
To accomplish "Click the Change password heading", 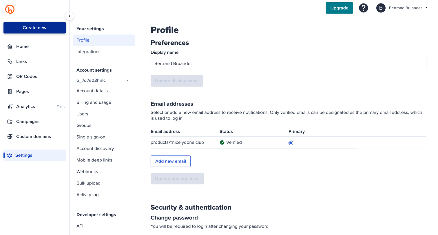I will pos(174,218).
